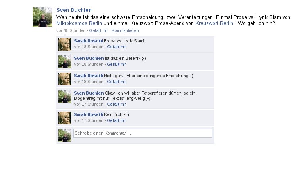Open the Kreuzwort Berlin page link
Screen dimensions: 303x169
point(214,23)
